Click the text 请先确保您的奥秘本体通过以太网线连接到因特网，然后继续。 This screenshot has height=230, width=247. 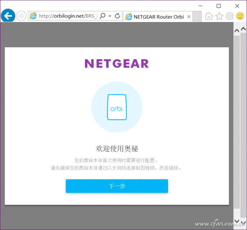[116, 168]
